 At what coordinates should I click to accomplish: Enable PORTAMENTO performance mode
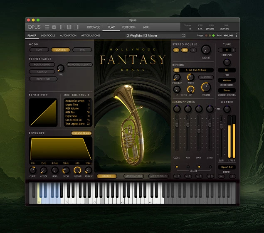coord(42,65)
